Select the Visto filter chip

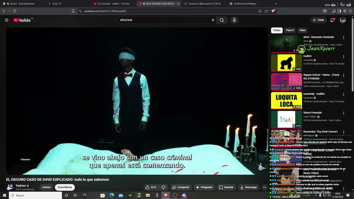303,30
